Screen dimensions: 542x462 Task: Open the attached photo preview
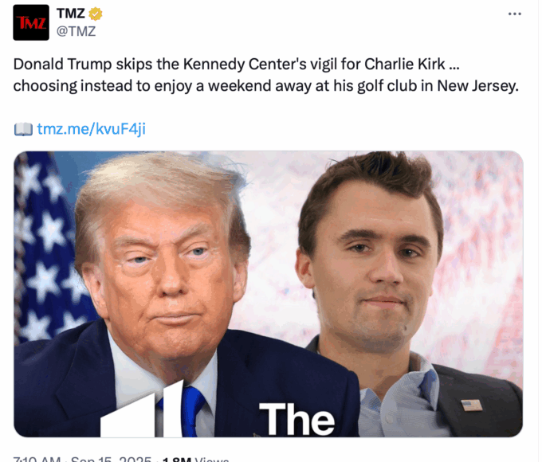coord(269,294)
